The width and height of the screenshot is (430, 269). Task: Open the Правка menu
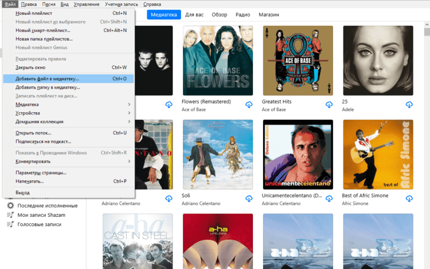(29, 4)
